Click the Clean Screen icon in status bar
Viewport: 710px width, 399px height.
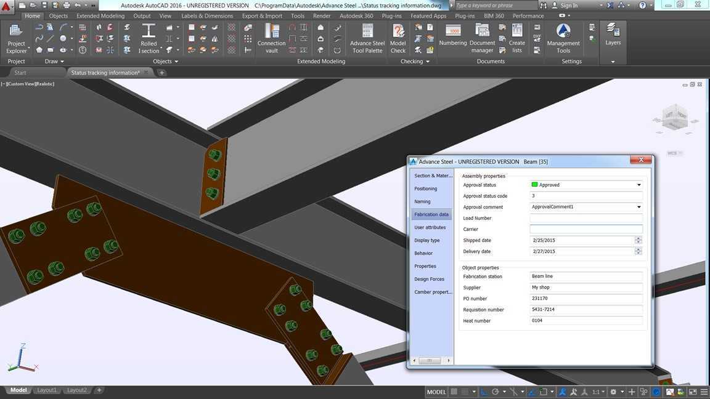[x=693, y=392]
